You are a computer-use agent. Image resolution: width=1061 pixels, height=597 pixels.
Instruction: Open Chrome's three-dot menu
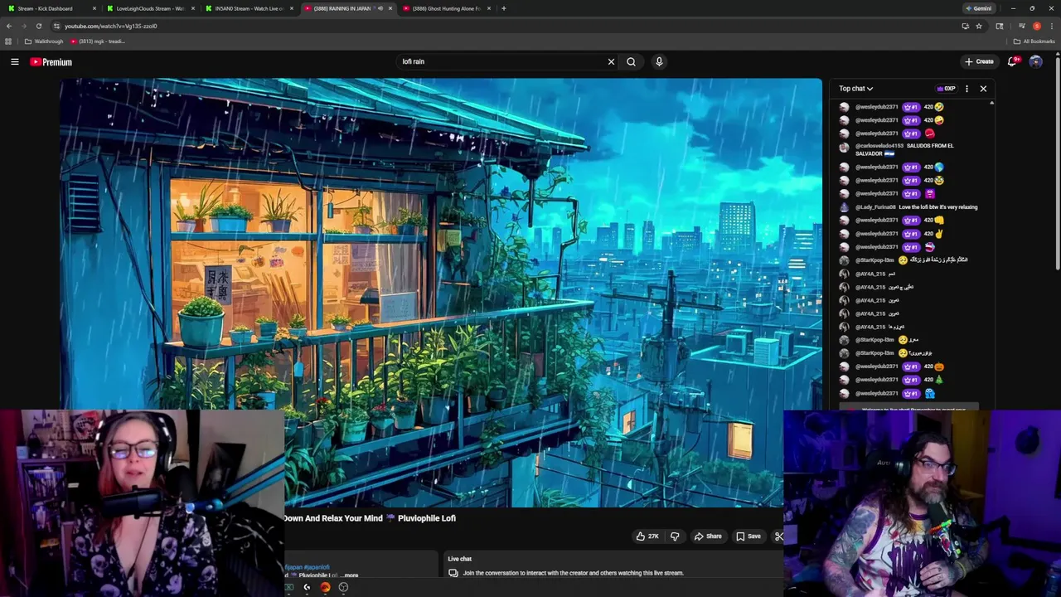point(1051,26)
